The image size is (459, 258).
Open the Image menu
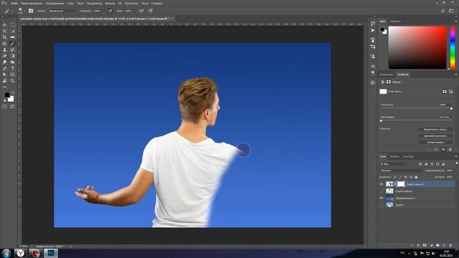[55, 3]
